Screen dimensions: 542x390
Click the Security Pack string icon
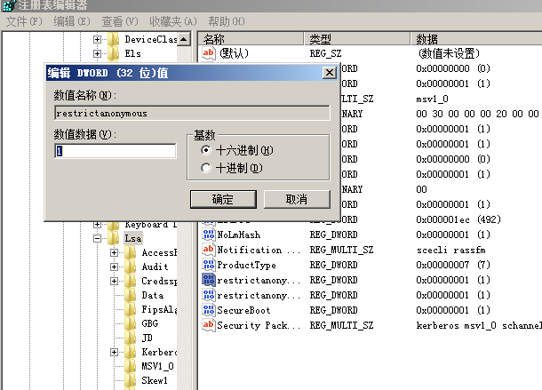(209, 325)
